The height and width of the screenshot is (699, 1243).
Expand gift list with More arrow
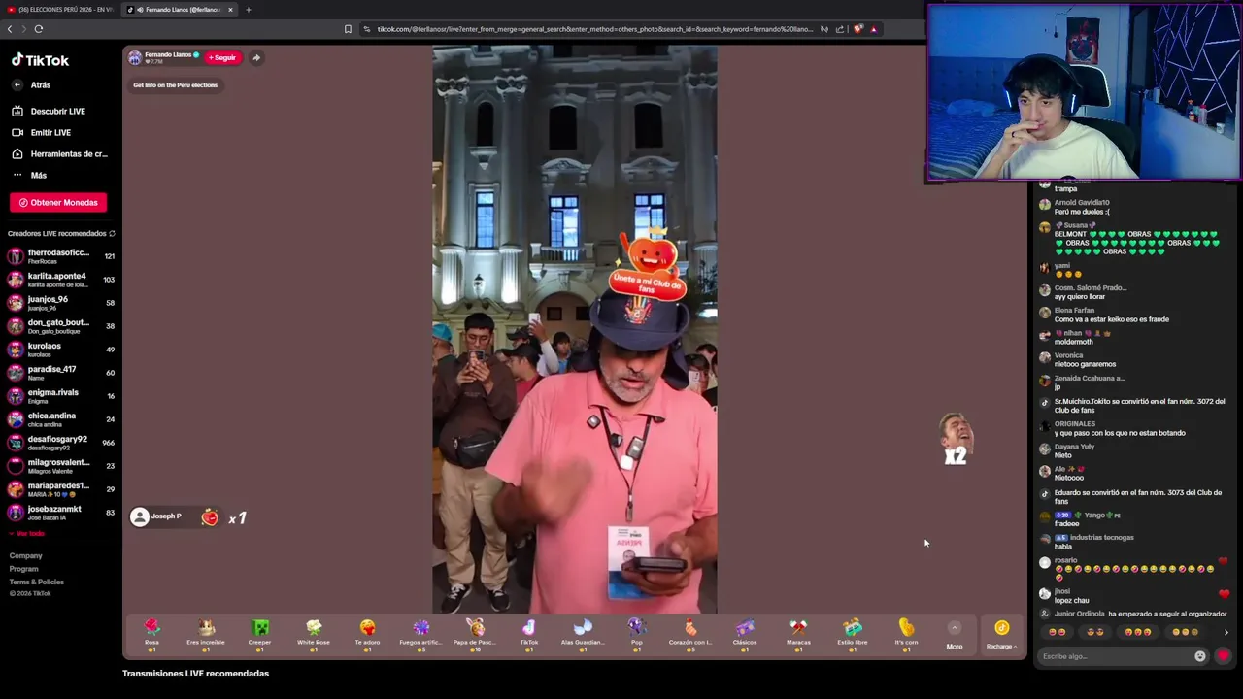pyautogui.click(x=955, y=635)
